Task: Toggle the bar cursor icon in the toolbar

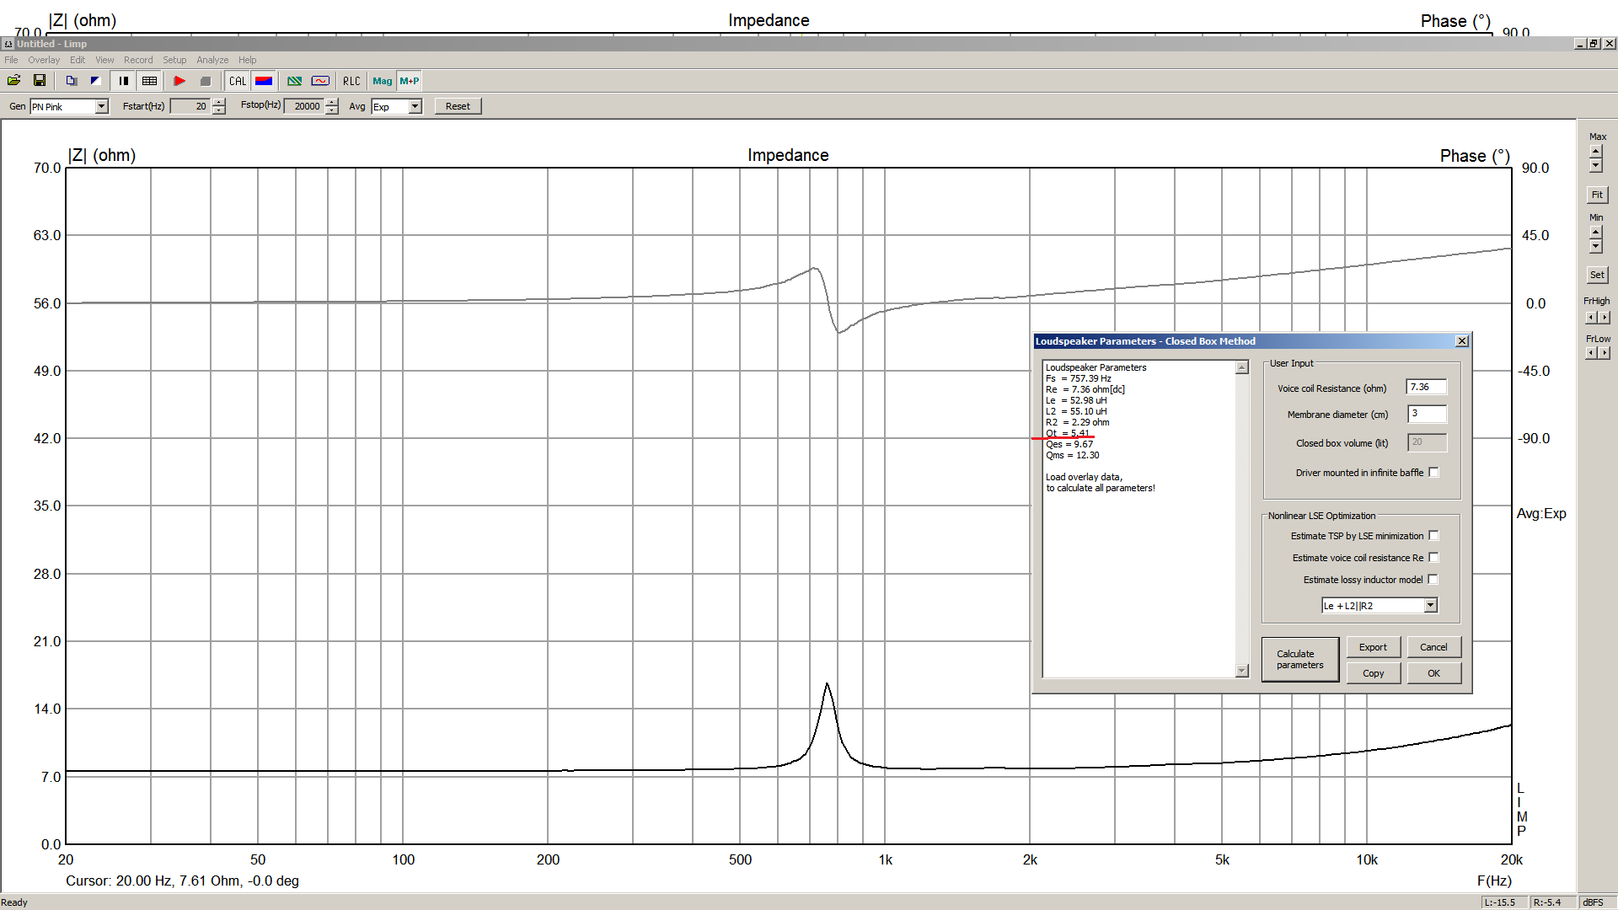Action: click(124, 81)
